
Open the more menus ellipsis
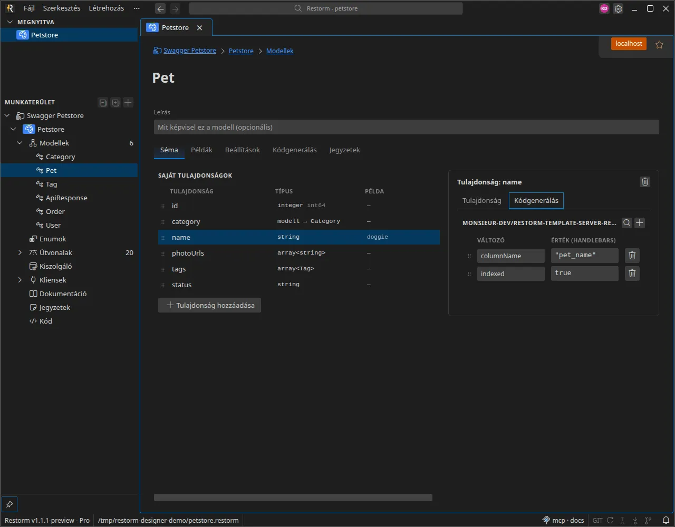(x=137, y=8)
